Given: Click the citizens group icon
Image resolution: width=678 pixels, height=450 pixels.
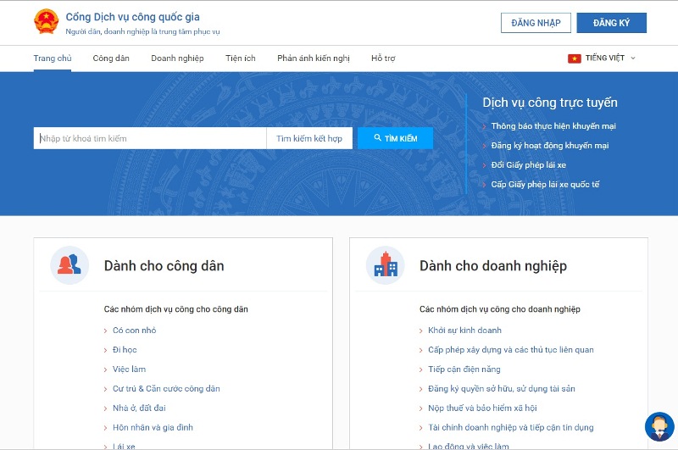Looking at the screenshot, I should click(x=69, y=265).
